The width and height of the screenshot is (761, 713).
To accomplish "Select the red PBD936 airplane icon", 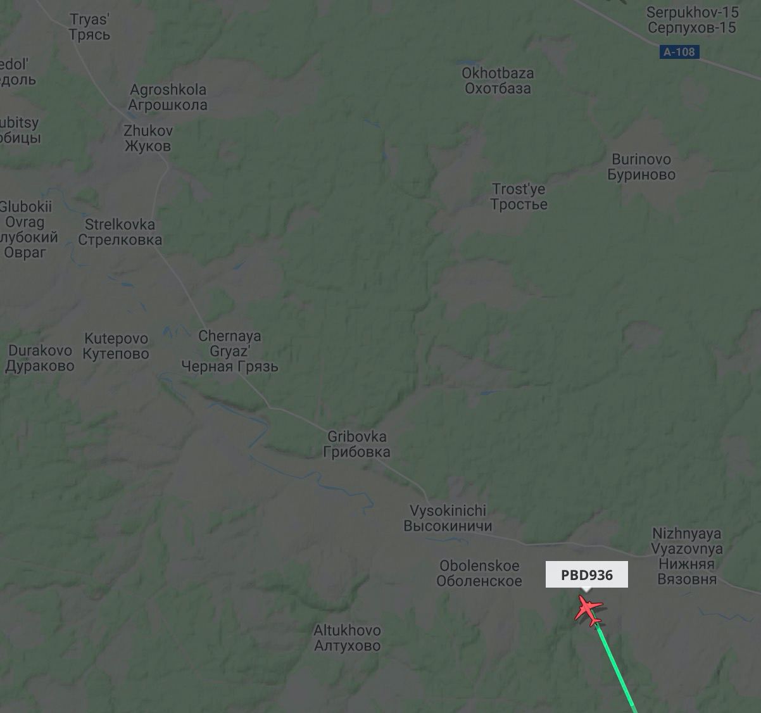I will coord(589,611).
